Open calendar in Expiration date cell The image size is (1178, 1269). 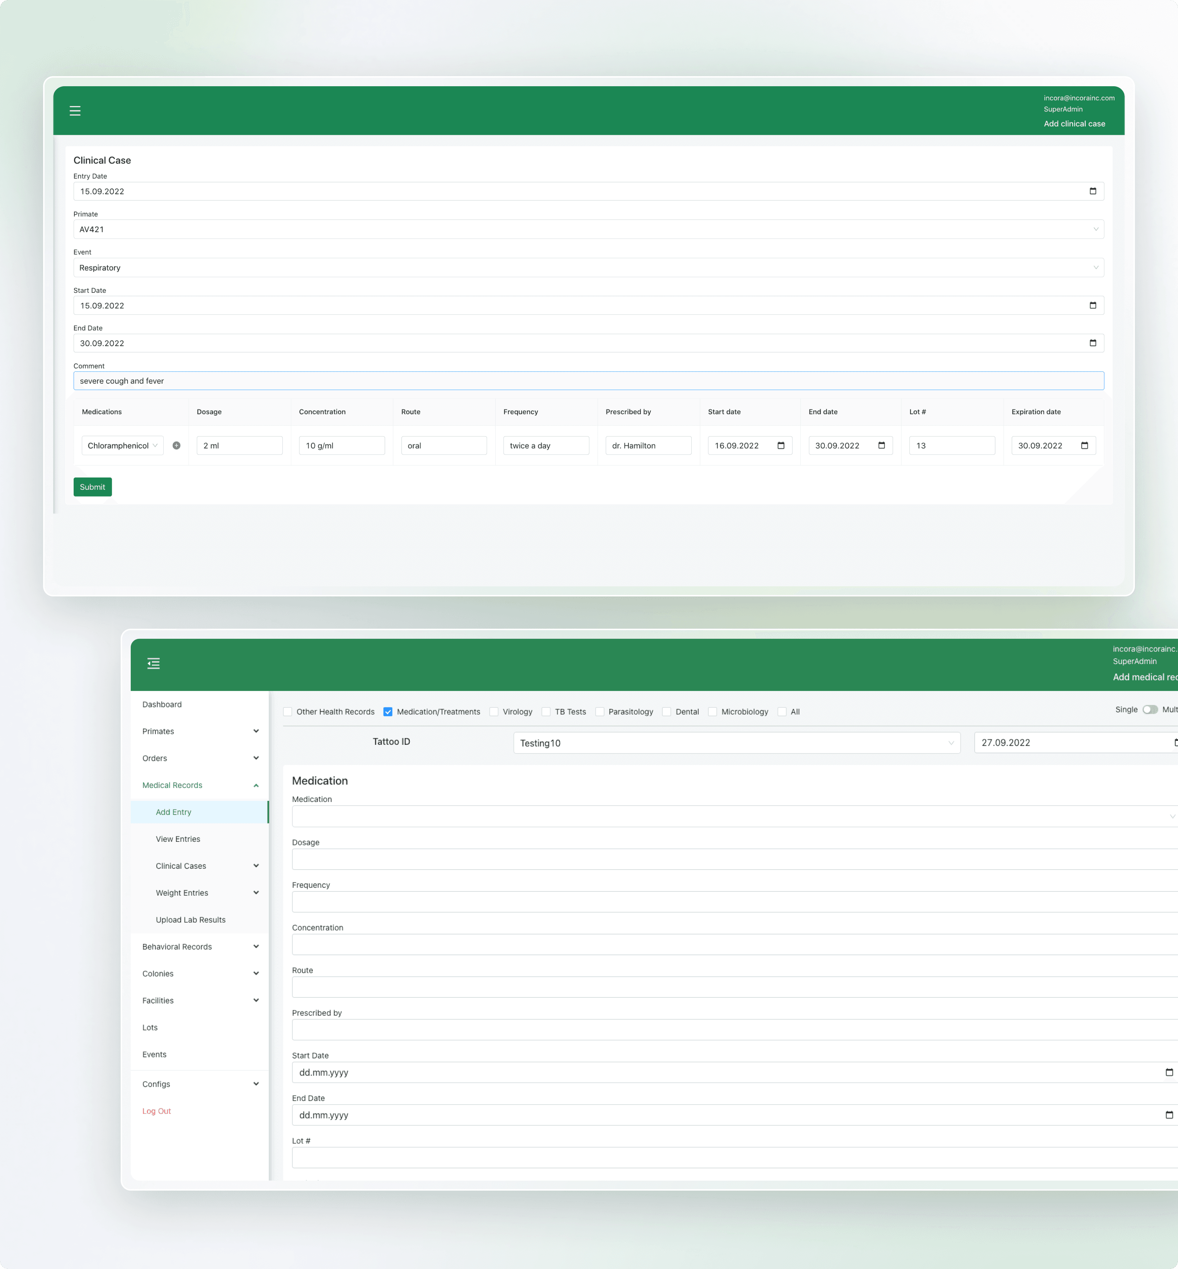[1084, 446]
